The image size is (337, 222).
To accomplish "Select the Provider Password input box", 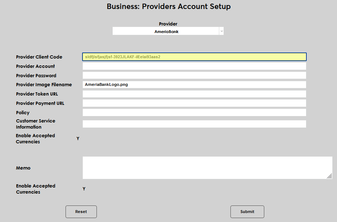I will [194, 75].
